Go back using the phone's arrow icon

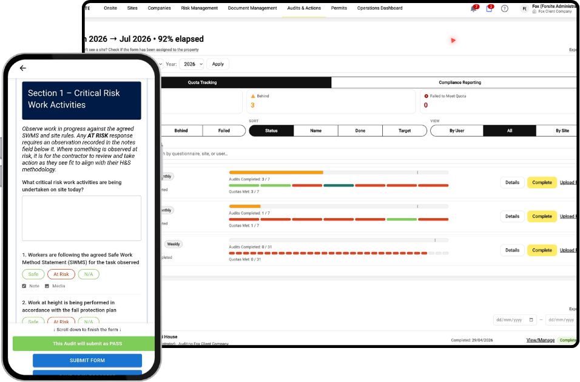[23, 68]
